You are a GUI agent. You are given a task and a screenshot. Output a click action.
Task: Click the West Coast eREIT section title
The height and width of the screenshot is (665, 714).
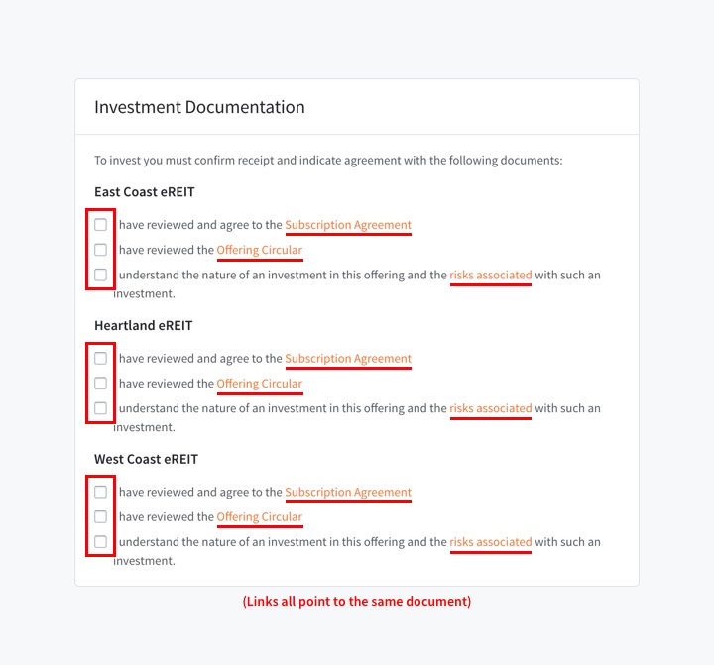(x=146, y=459)
